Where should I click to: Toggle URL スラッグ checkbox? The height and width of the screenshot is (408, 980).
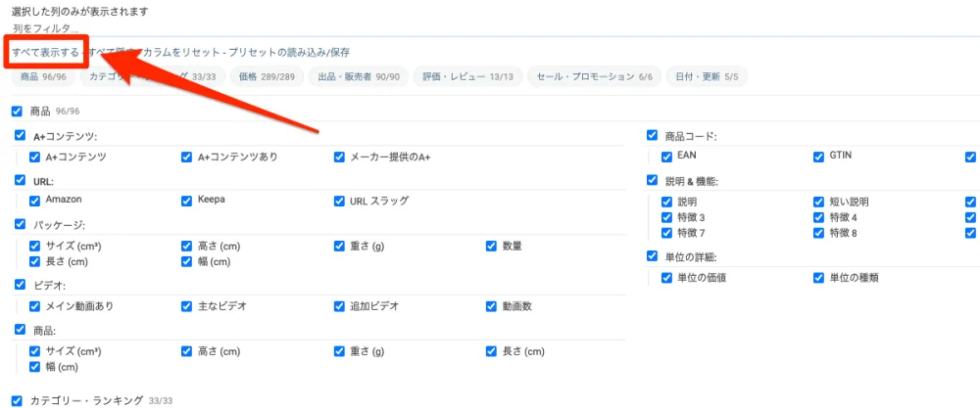(x=339, y=201)
